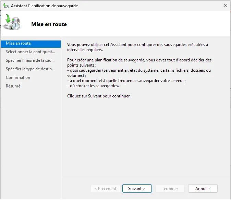Click the 'Mise en route' header title
231x200 pixels.
pyautogui.click(x=49, y=24)
